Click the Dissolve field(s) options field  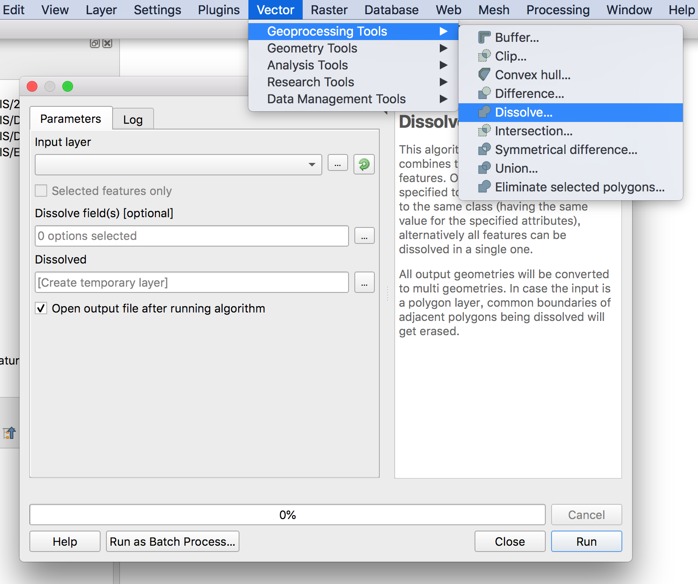pyautogui.click(x=192, y=236)
